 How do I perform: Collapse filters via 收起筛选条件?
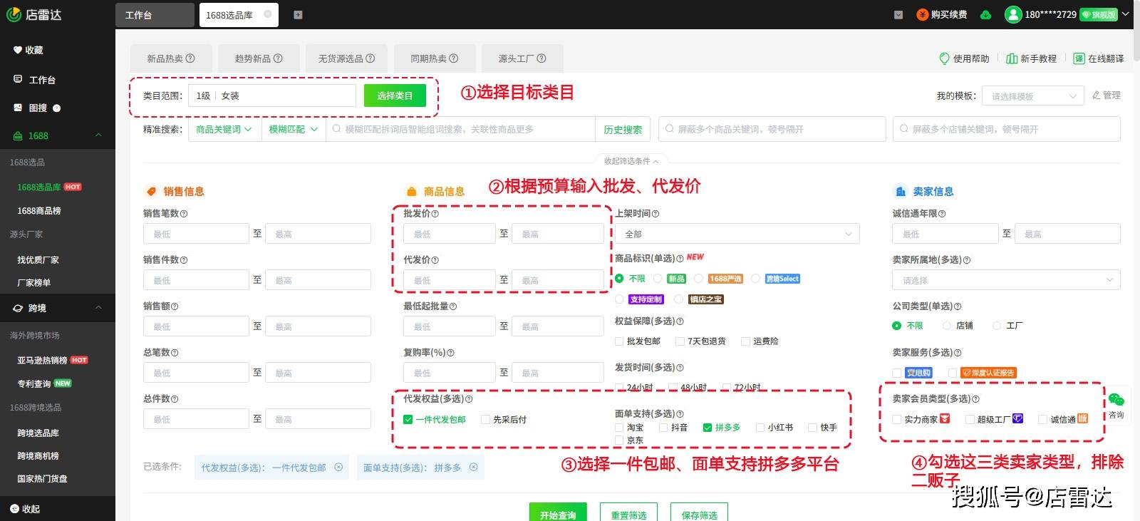coord(631,161)
